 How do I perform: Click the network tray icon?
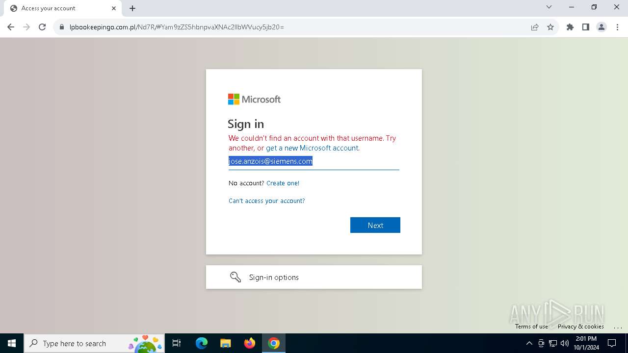pos(553,343)
